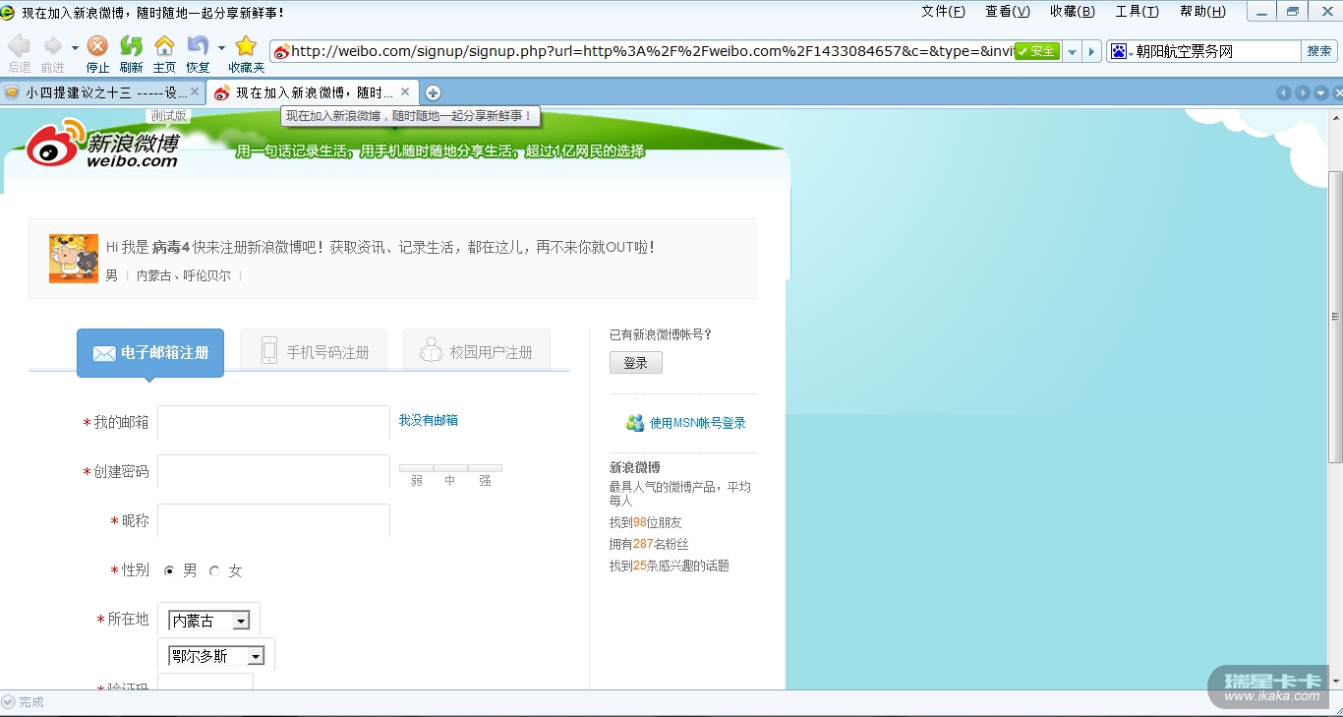This screenshot has height=717, width=1343.
Task: Click the page vertical scrollbar
Action: [x=1335, y=317]
